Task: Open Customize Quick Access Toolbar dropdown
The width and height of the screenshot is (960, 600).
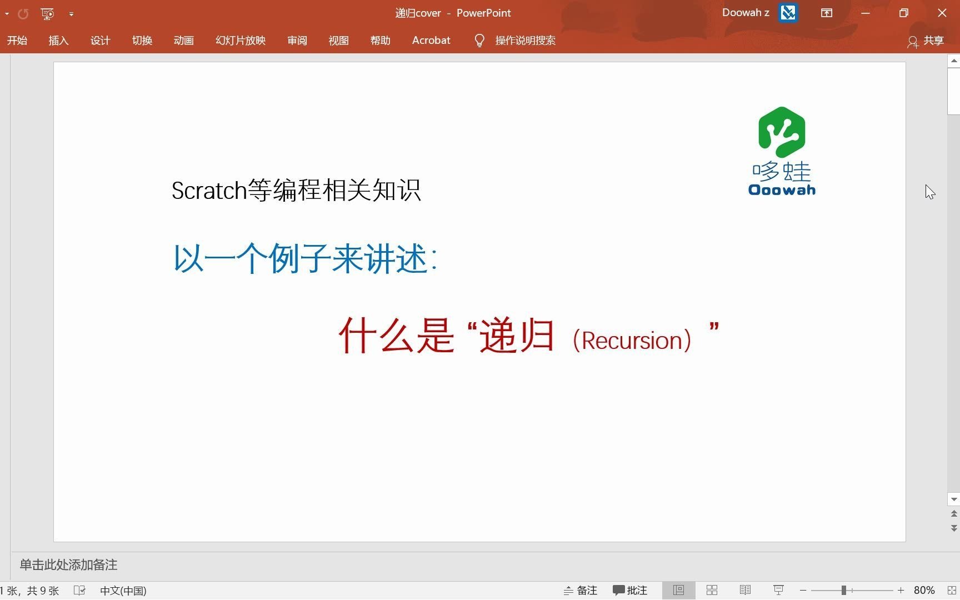Action: tap(71, 14)
